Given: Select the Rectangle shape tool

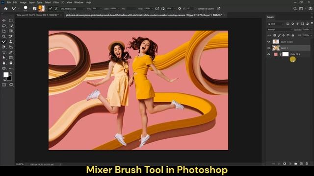Looking at the screenshot, I should (11, 58).
